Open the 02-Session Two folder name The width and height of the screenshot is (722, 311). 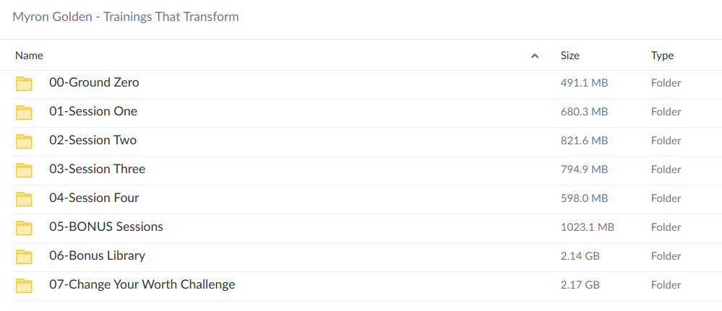[x=93, y=141]
